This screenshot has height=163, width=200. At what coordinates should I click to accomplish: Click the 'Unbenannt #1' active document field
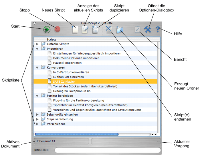[61, 141]
